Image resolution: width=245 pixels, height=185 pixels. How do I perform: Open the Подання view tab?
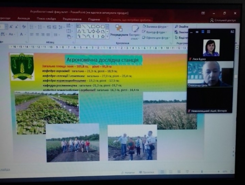point(94,19)
